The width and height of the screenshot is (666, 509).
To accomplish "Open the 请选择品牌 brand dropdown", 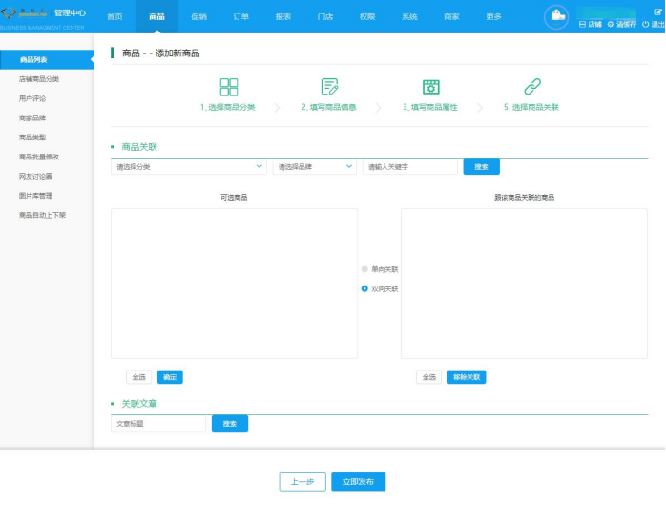I will click(x=314, y=167).
